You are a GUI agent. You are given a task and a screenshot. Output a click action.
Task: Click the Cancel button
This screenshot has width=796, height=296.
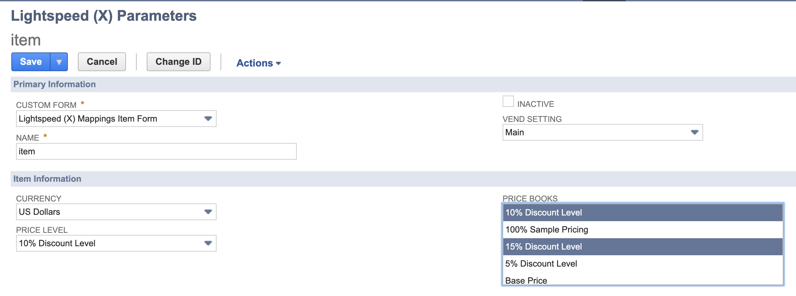click(x=102, y=61)
